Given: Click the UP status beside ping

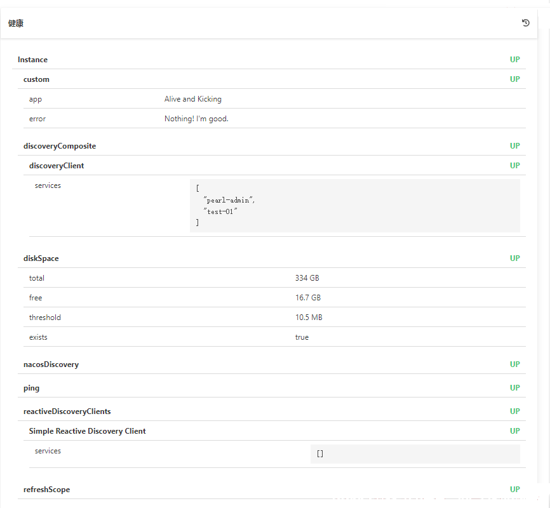Looking at the screenshot, I should pos(514,388).
